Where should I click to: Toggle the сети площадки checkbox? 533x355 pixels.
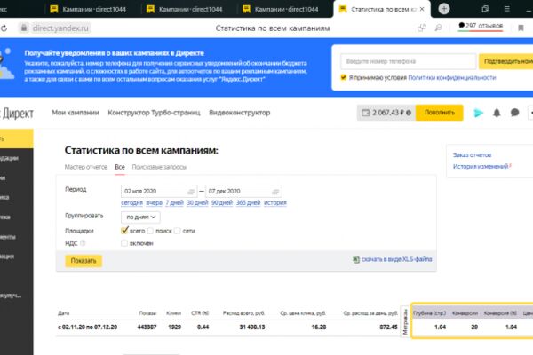(177, 231)
